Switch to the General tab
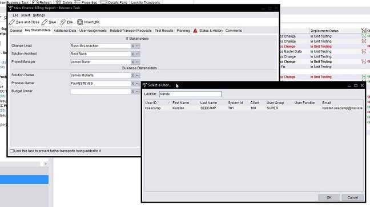Viewport: 370px width, 207px height. coord(16,31)
